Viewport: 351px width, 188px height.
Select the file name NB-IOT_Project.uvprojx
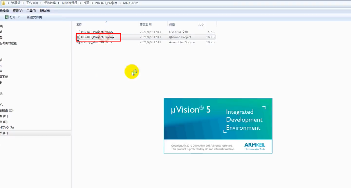tap(98, 37)
